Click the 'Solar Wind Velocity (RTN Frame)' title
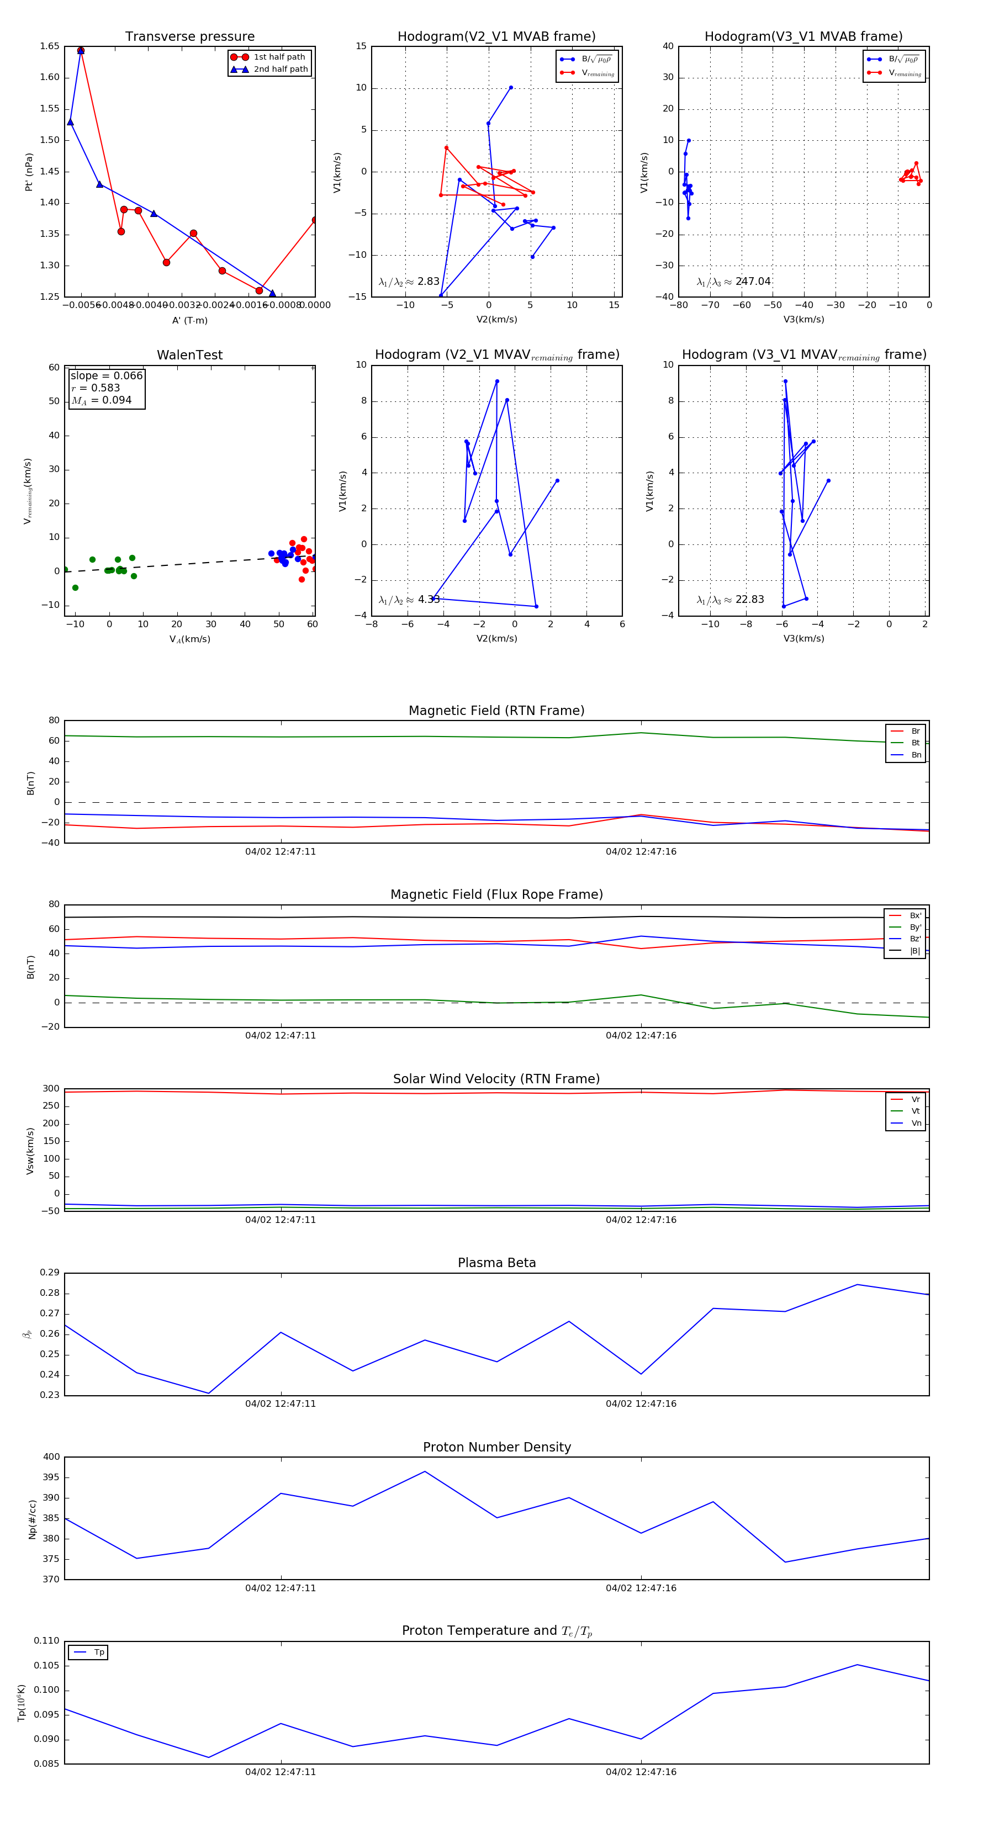The height and width of the screenshot is (1822, 994). click(496, 1079)
